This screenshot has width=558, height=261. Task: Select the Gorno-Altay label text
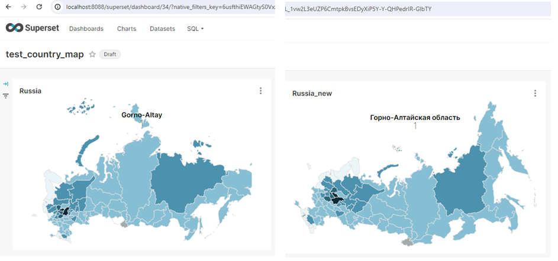pos(141,115)
